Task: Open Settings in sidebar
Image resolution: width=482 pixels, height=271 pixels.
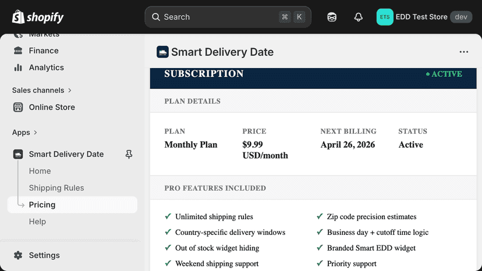Action: (x=44, y=255)
